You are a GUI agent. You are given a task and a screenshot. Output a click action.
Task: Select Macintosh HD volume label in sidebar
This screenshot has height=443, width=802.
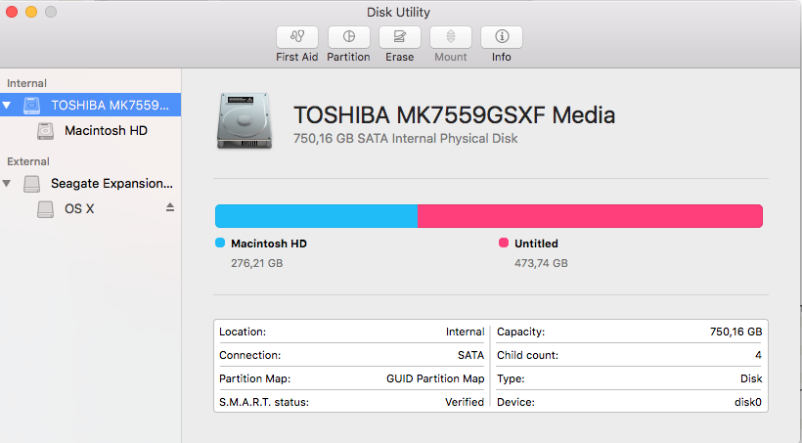(x=106, y=130)
